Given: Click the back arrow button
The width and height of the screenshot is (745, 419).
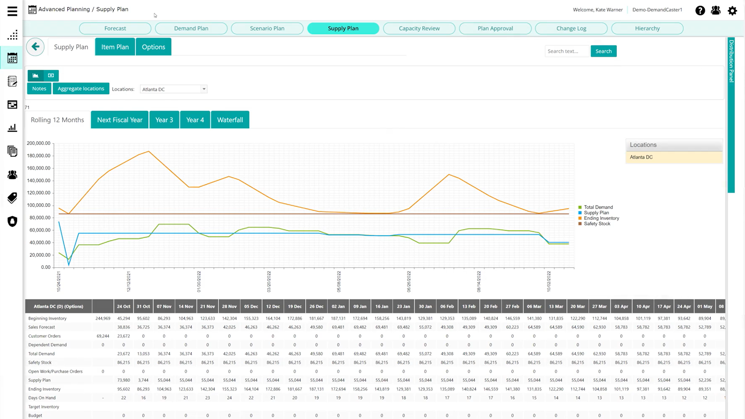Looking at the screenshot, I should (35, 47).
